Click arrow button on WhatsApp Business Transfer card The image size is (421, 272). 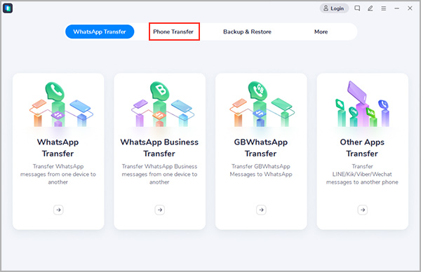[160, 210]
